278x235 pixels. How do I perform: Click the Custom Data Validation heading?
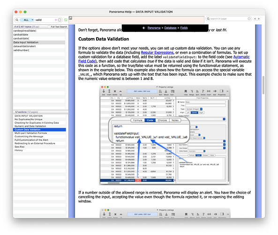104,39
